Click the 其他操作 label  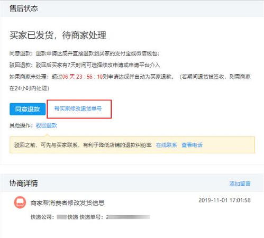click(x=21, y=125)
